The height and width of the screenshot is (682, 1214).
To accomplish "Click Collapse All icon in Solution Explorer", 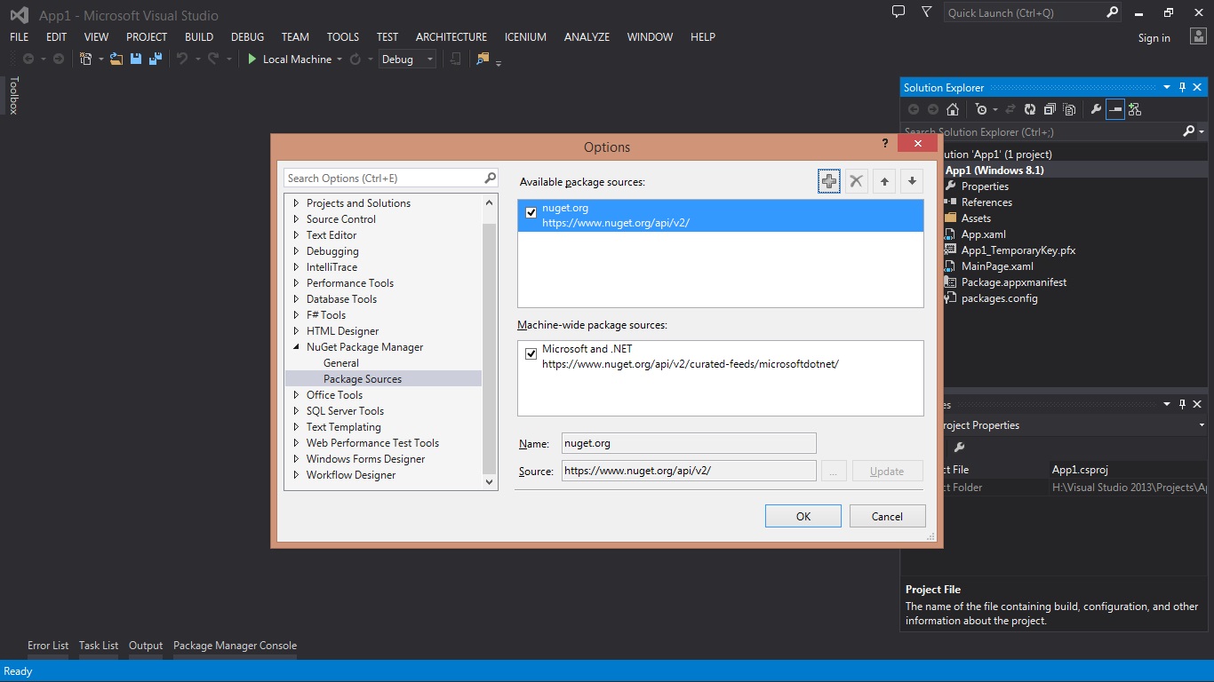I will (x=1050, y=109).
